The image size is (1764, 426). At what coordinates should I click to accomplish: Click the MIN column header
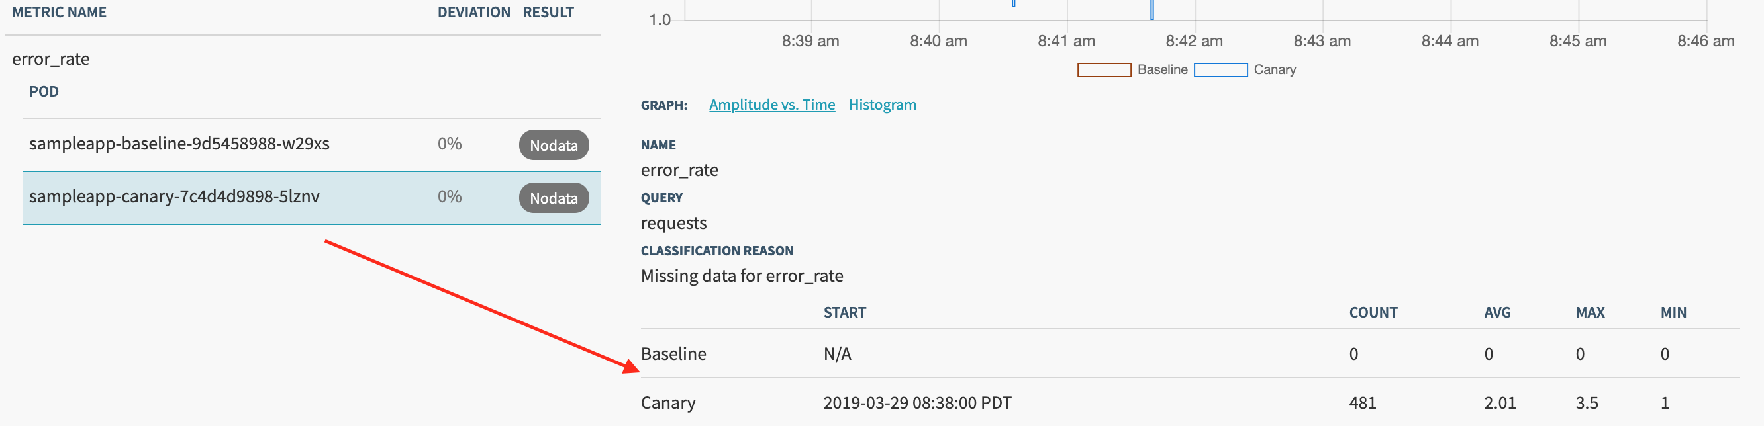1673,312
